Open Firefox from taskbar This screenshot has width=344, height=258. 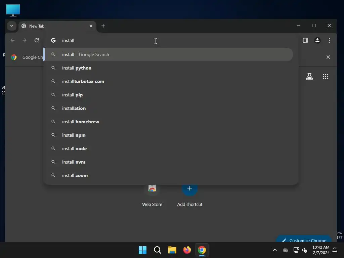point(187,250)
